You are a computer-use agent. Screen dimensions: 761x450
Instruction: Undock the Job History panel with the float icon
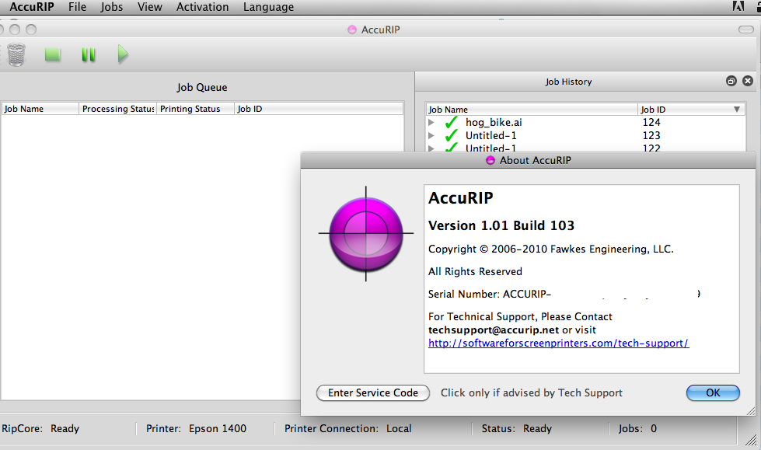click(x=731, y=81)
